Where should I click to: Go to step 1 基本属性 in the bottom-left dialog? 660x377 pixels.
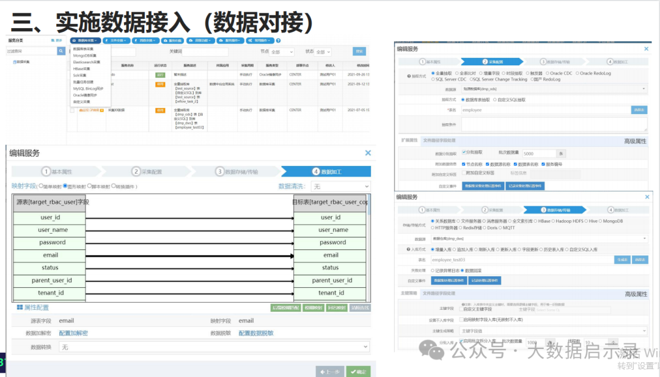coord(56,172)
